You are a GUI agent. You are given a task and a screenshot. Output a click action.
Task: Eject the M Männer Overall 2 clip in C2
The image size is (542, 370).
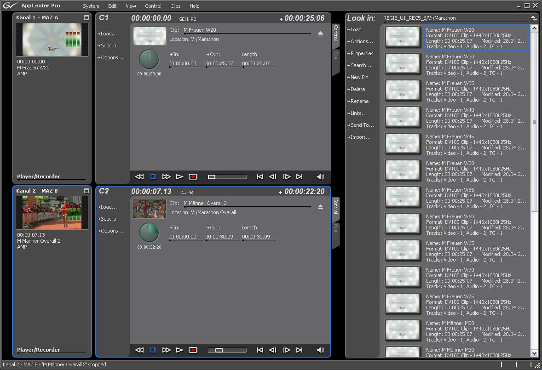click(x=320, y=207)
